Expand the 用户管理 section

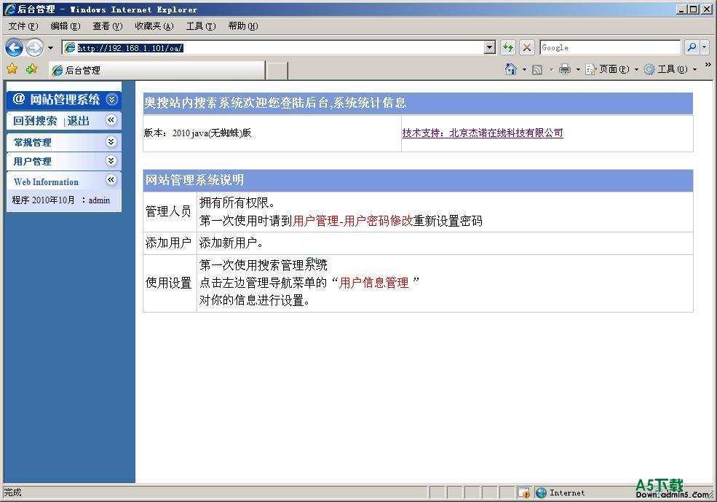coord(111,160)
